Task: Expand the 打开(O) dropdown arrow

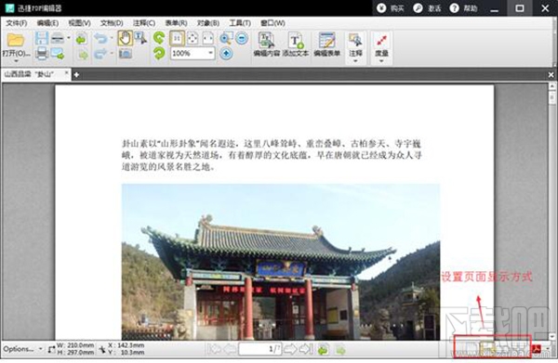Action: (x=16, y=61)
